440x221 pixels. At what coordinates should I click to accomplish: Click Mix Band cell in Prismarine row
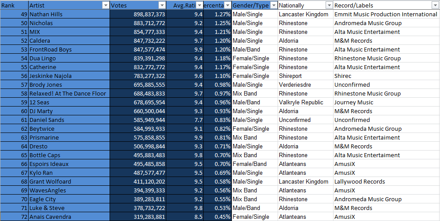255,138
